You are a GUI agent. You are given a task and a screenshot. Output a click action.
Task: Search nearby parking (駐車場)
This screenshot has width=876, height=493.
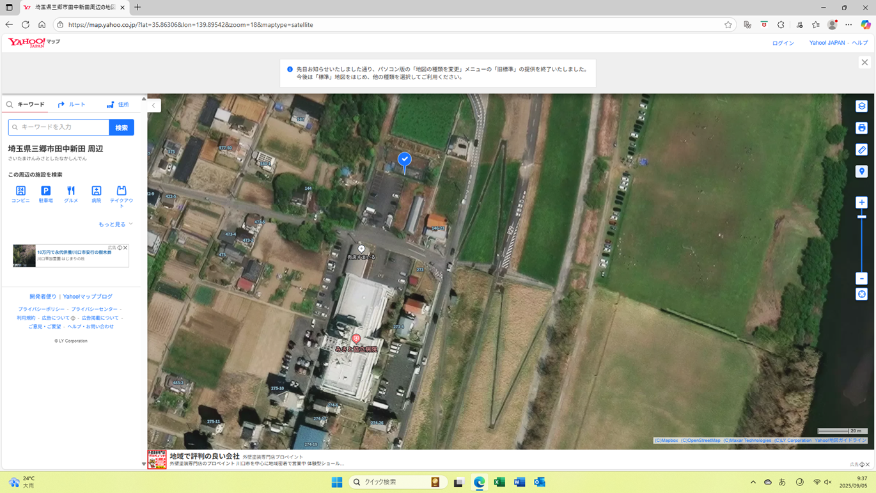tap(45, 194)
